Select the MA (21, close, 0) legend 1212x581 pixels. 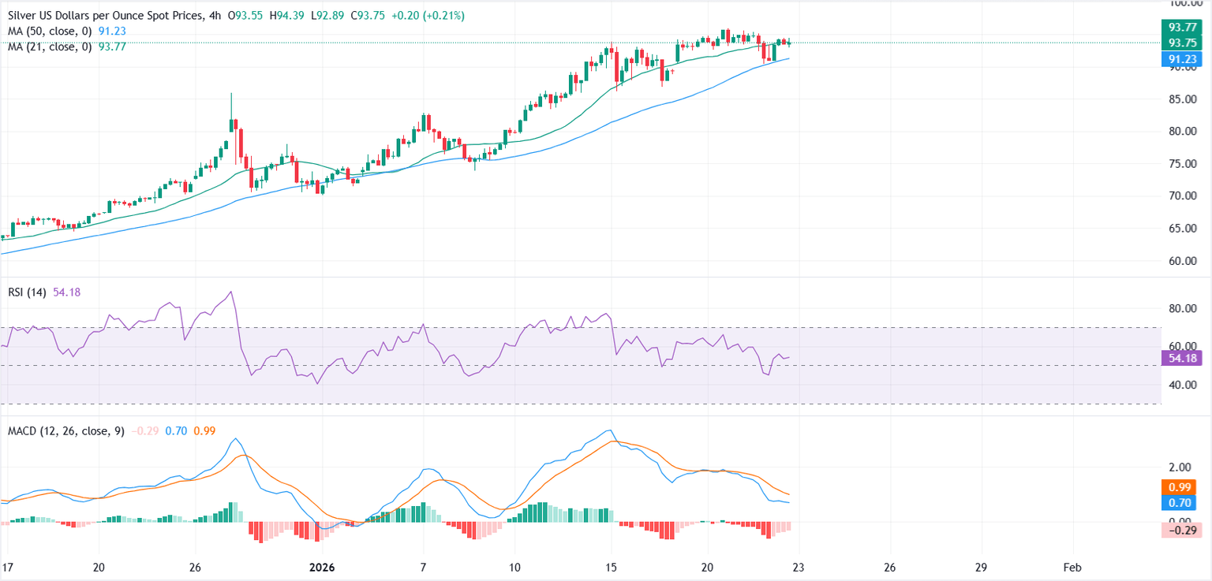pos(47,47)
